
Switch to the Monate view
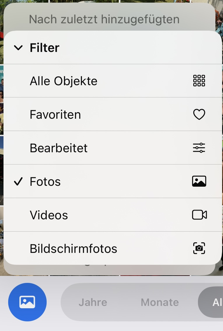click(x=160, y=302)
